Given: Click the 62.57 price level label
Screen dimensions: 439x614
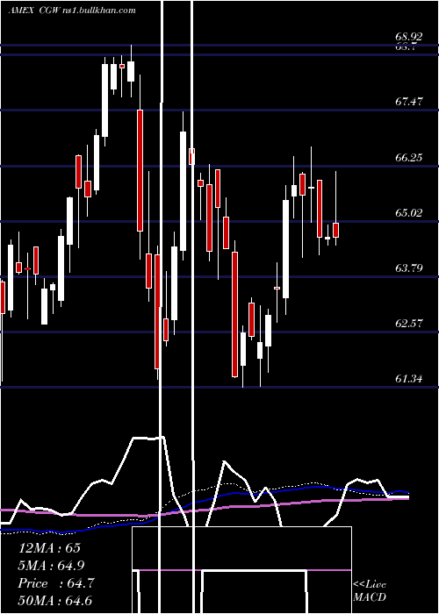Looking at the screenshot, I should (x=409, y=324).
